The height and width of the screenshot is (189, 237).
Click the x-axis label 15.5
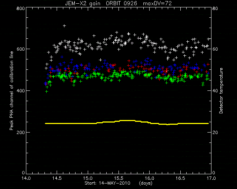point(118,178)
